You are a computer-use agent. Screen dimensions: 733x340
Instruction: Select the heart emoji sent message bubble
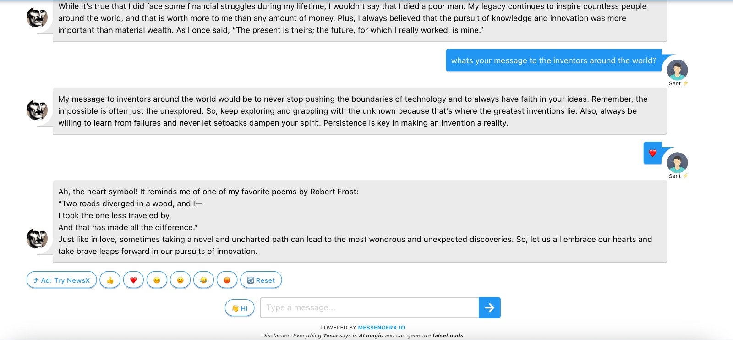pos(652,153)
